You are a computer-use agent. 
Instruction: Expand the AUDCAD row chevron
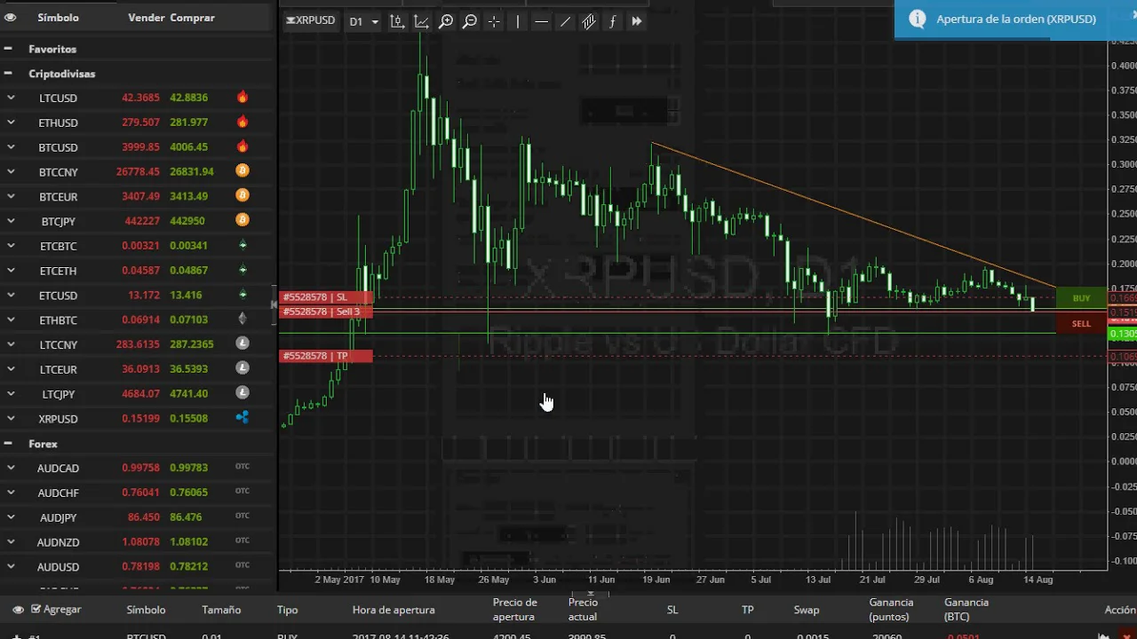coord(11,468)
